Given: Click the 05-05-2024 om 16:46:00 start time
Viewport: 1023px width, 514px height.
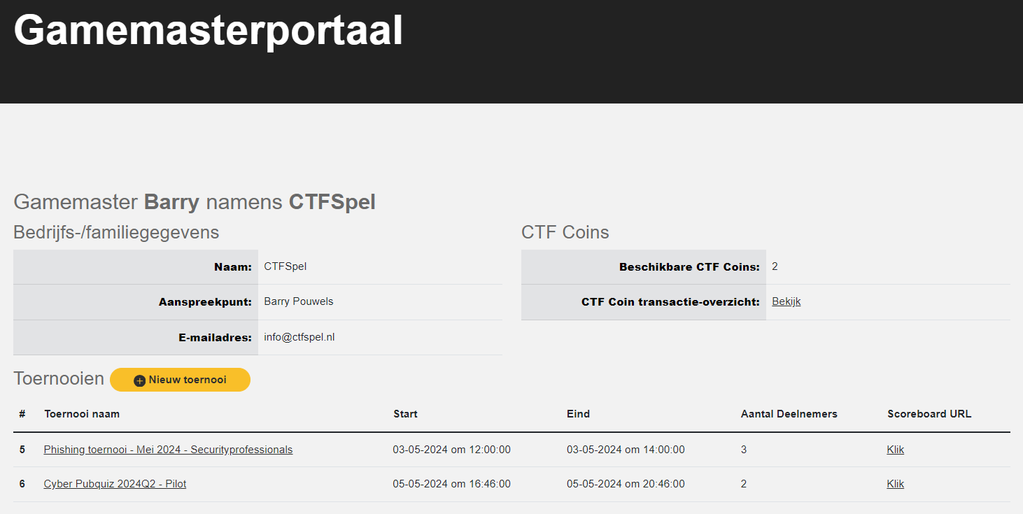Looking at the screenshot, I should [x=451, y=484].
